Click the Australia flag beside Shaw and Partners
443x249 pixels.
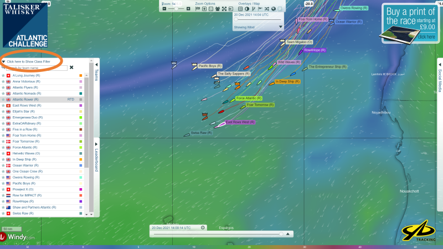(x=8, y=207)
